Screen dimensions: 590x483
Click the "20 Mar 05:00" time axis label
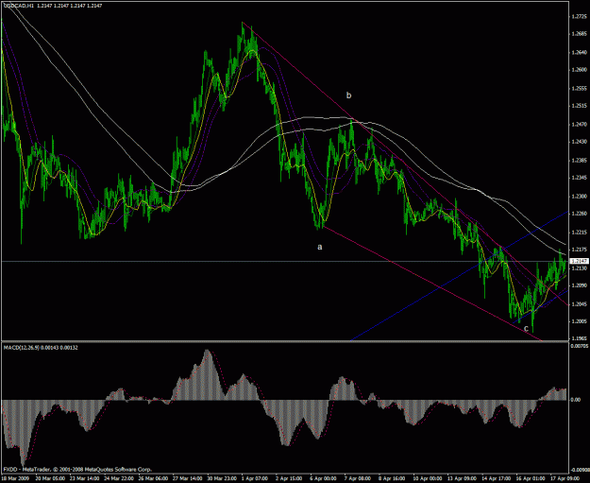(x=50, y=478)
